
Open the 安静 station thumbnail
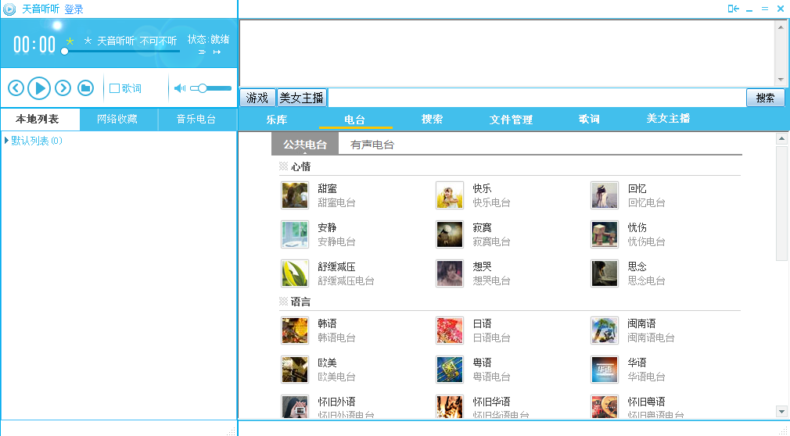tap(295, 234)
